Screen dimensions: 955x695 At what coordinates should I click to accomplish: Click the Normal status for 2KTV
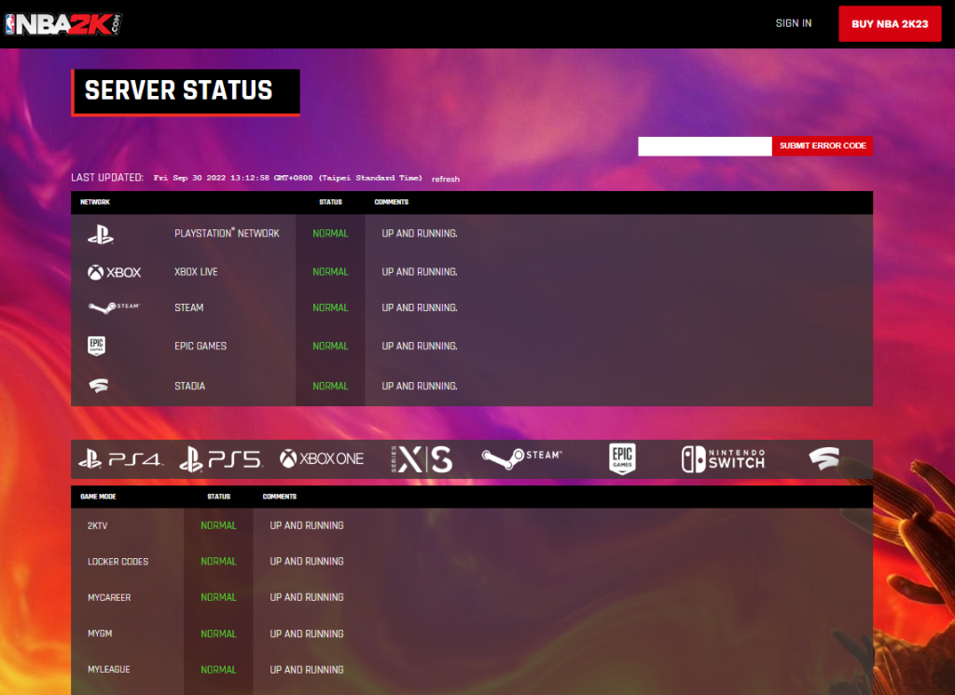[218, 525]
